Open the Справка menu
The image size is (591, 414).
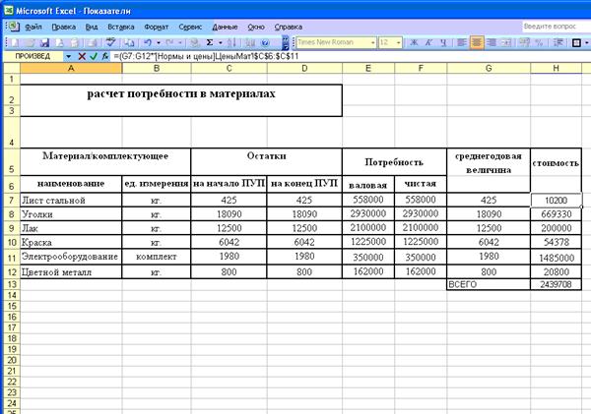coord(289,27)
